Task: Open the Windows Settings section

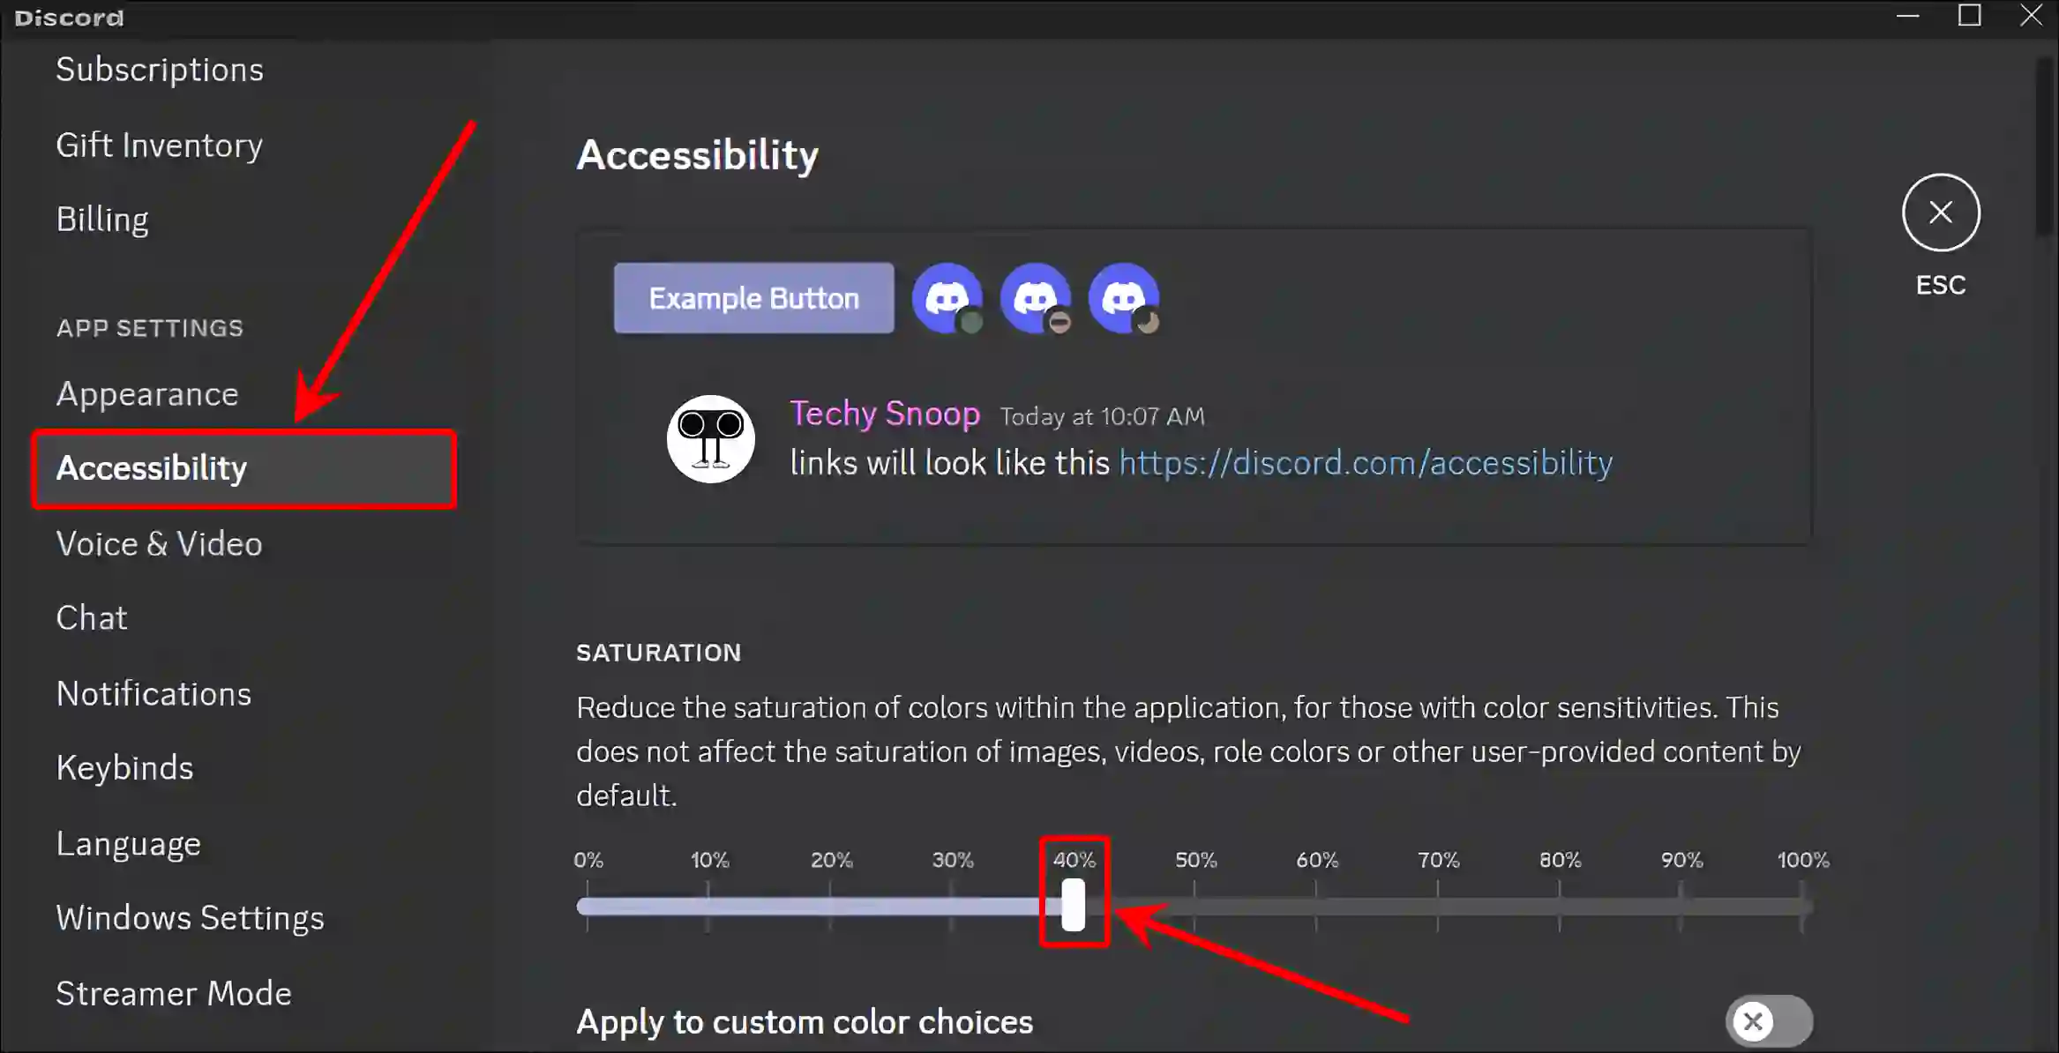Action: tap(191, 917)
